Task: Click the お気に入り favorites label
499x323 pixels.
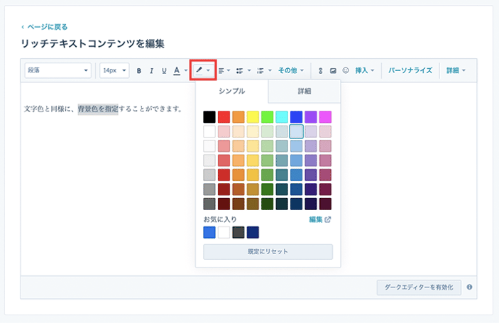Action: pos(220,219)
